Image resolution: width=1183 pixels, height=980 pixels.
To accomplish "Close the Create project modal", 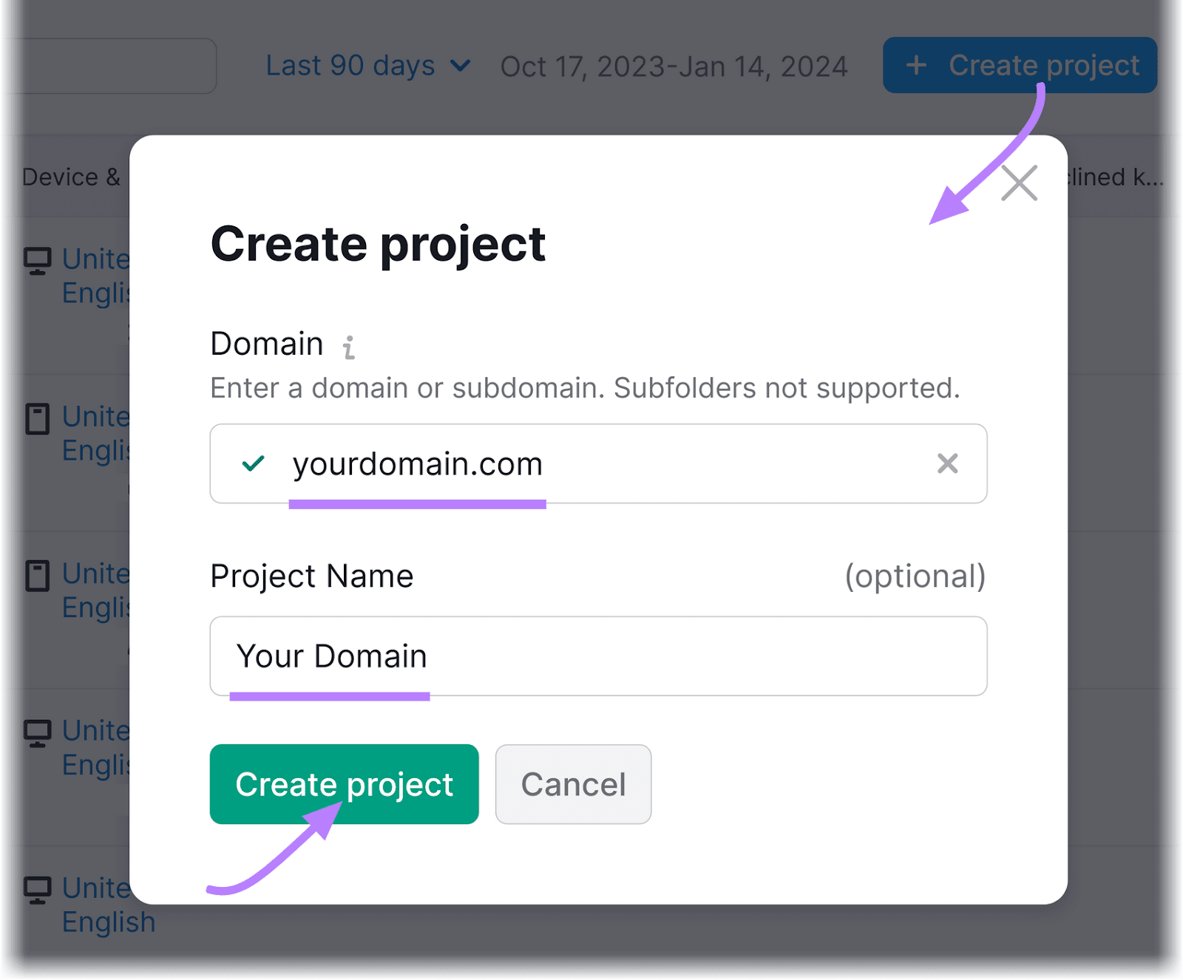I will [1018, 183].
